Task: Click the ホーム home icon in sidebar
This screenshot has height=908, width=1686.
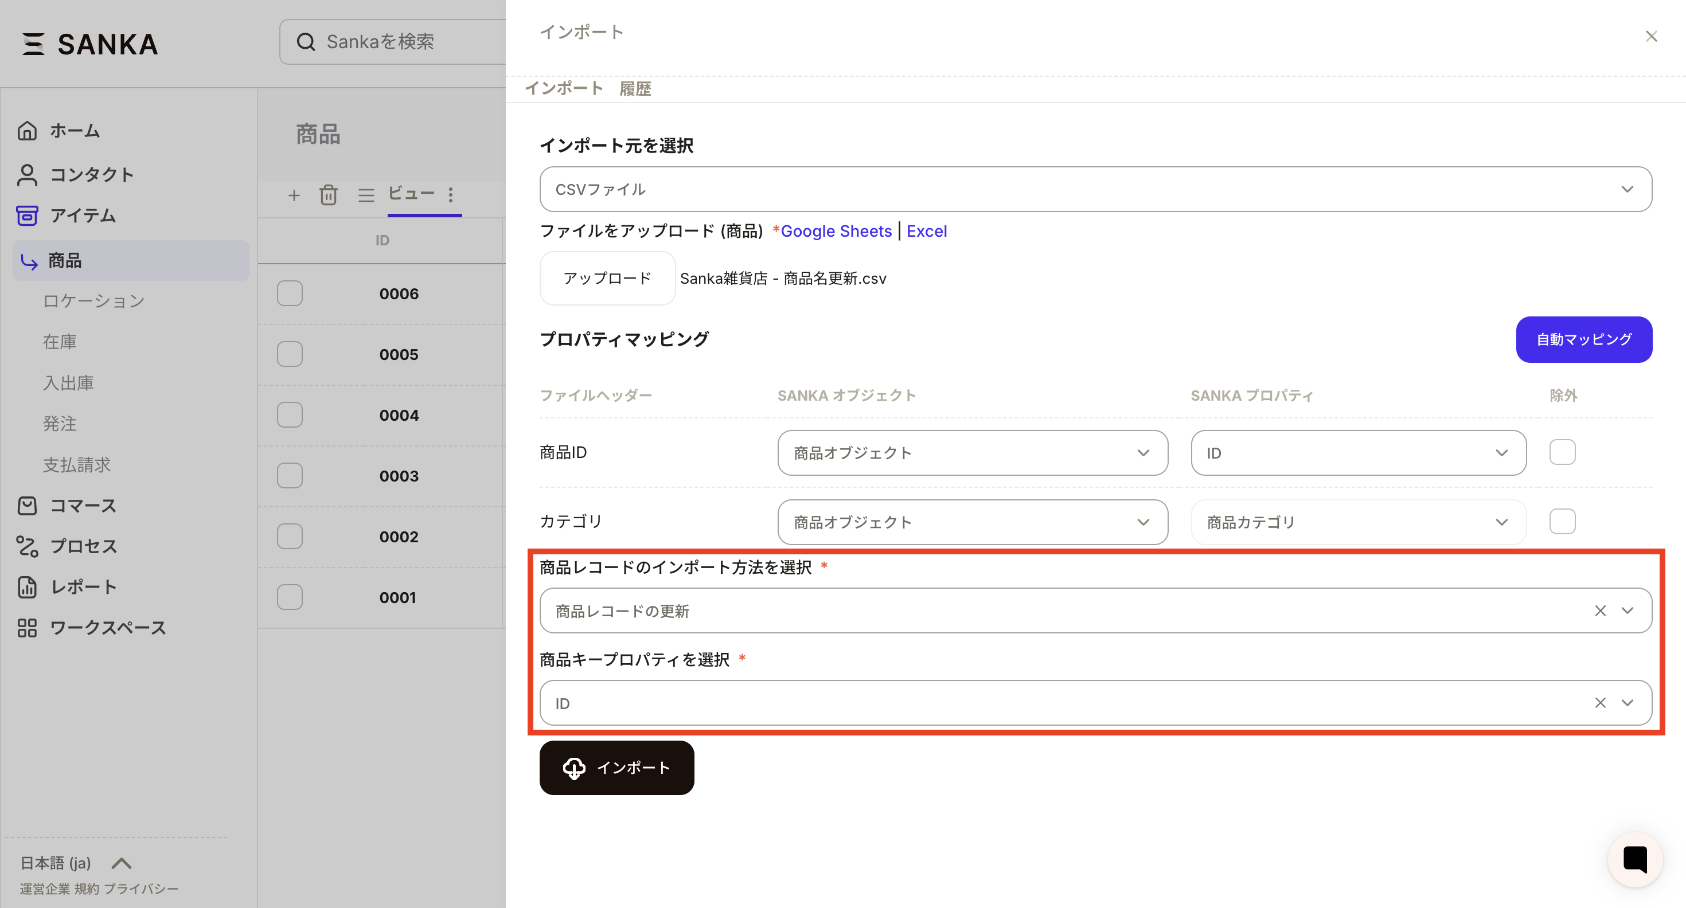Action: click(x=27, y=131)
